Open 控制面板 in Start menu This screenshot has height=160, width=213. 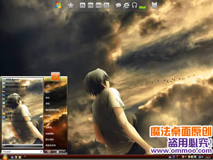click(49, 134)
